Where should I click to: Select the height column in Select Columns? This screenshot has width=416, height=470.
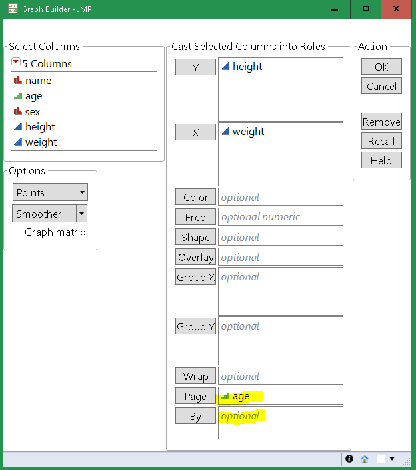pos(40,127)
